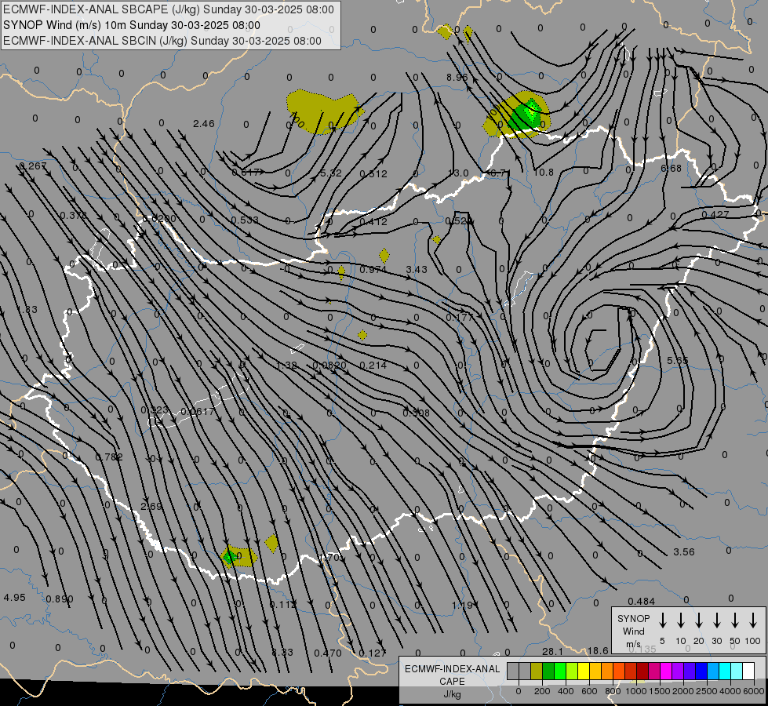Viewport: 768px width, 706px height.
Task: Click the 'ECMWF-INDEX-ANAL CAPE' legend label
Action: [x=452, y=675]
